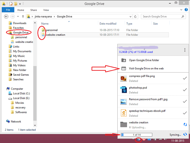Open the File ribbon tab
Image resolution: width=190 pixels, height=143 pixels.
coord(8,10)
